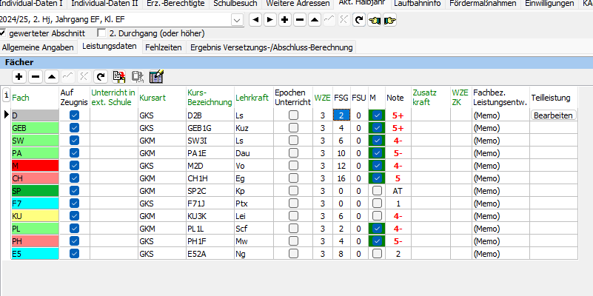Click the table-with-pencil icon in Fächer toolbar
This screenshot has width=593, height=296.
[x=155, y=77]
